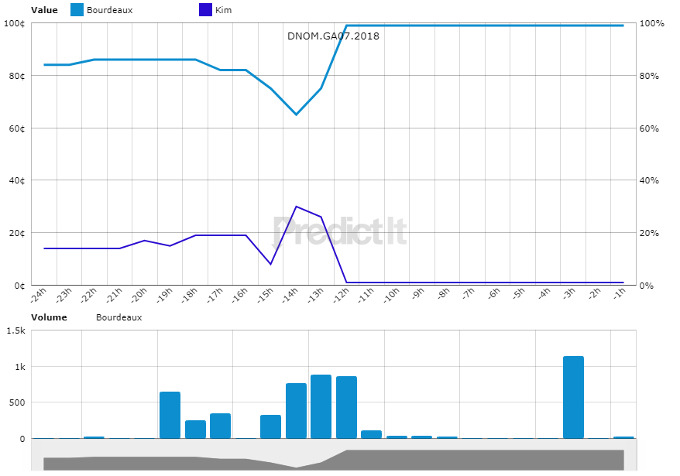The height and width of the screenshot is (476, 680).
Task: Click the 100% label on right axis
Action: pos(651,23)
